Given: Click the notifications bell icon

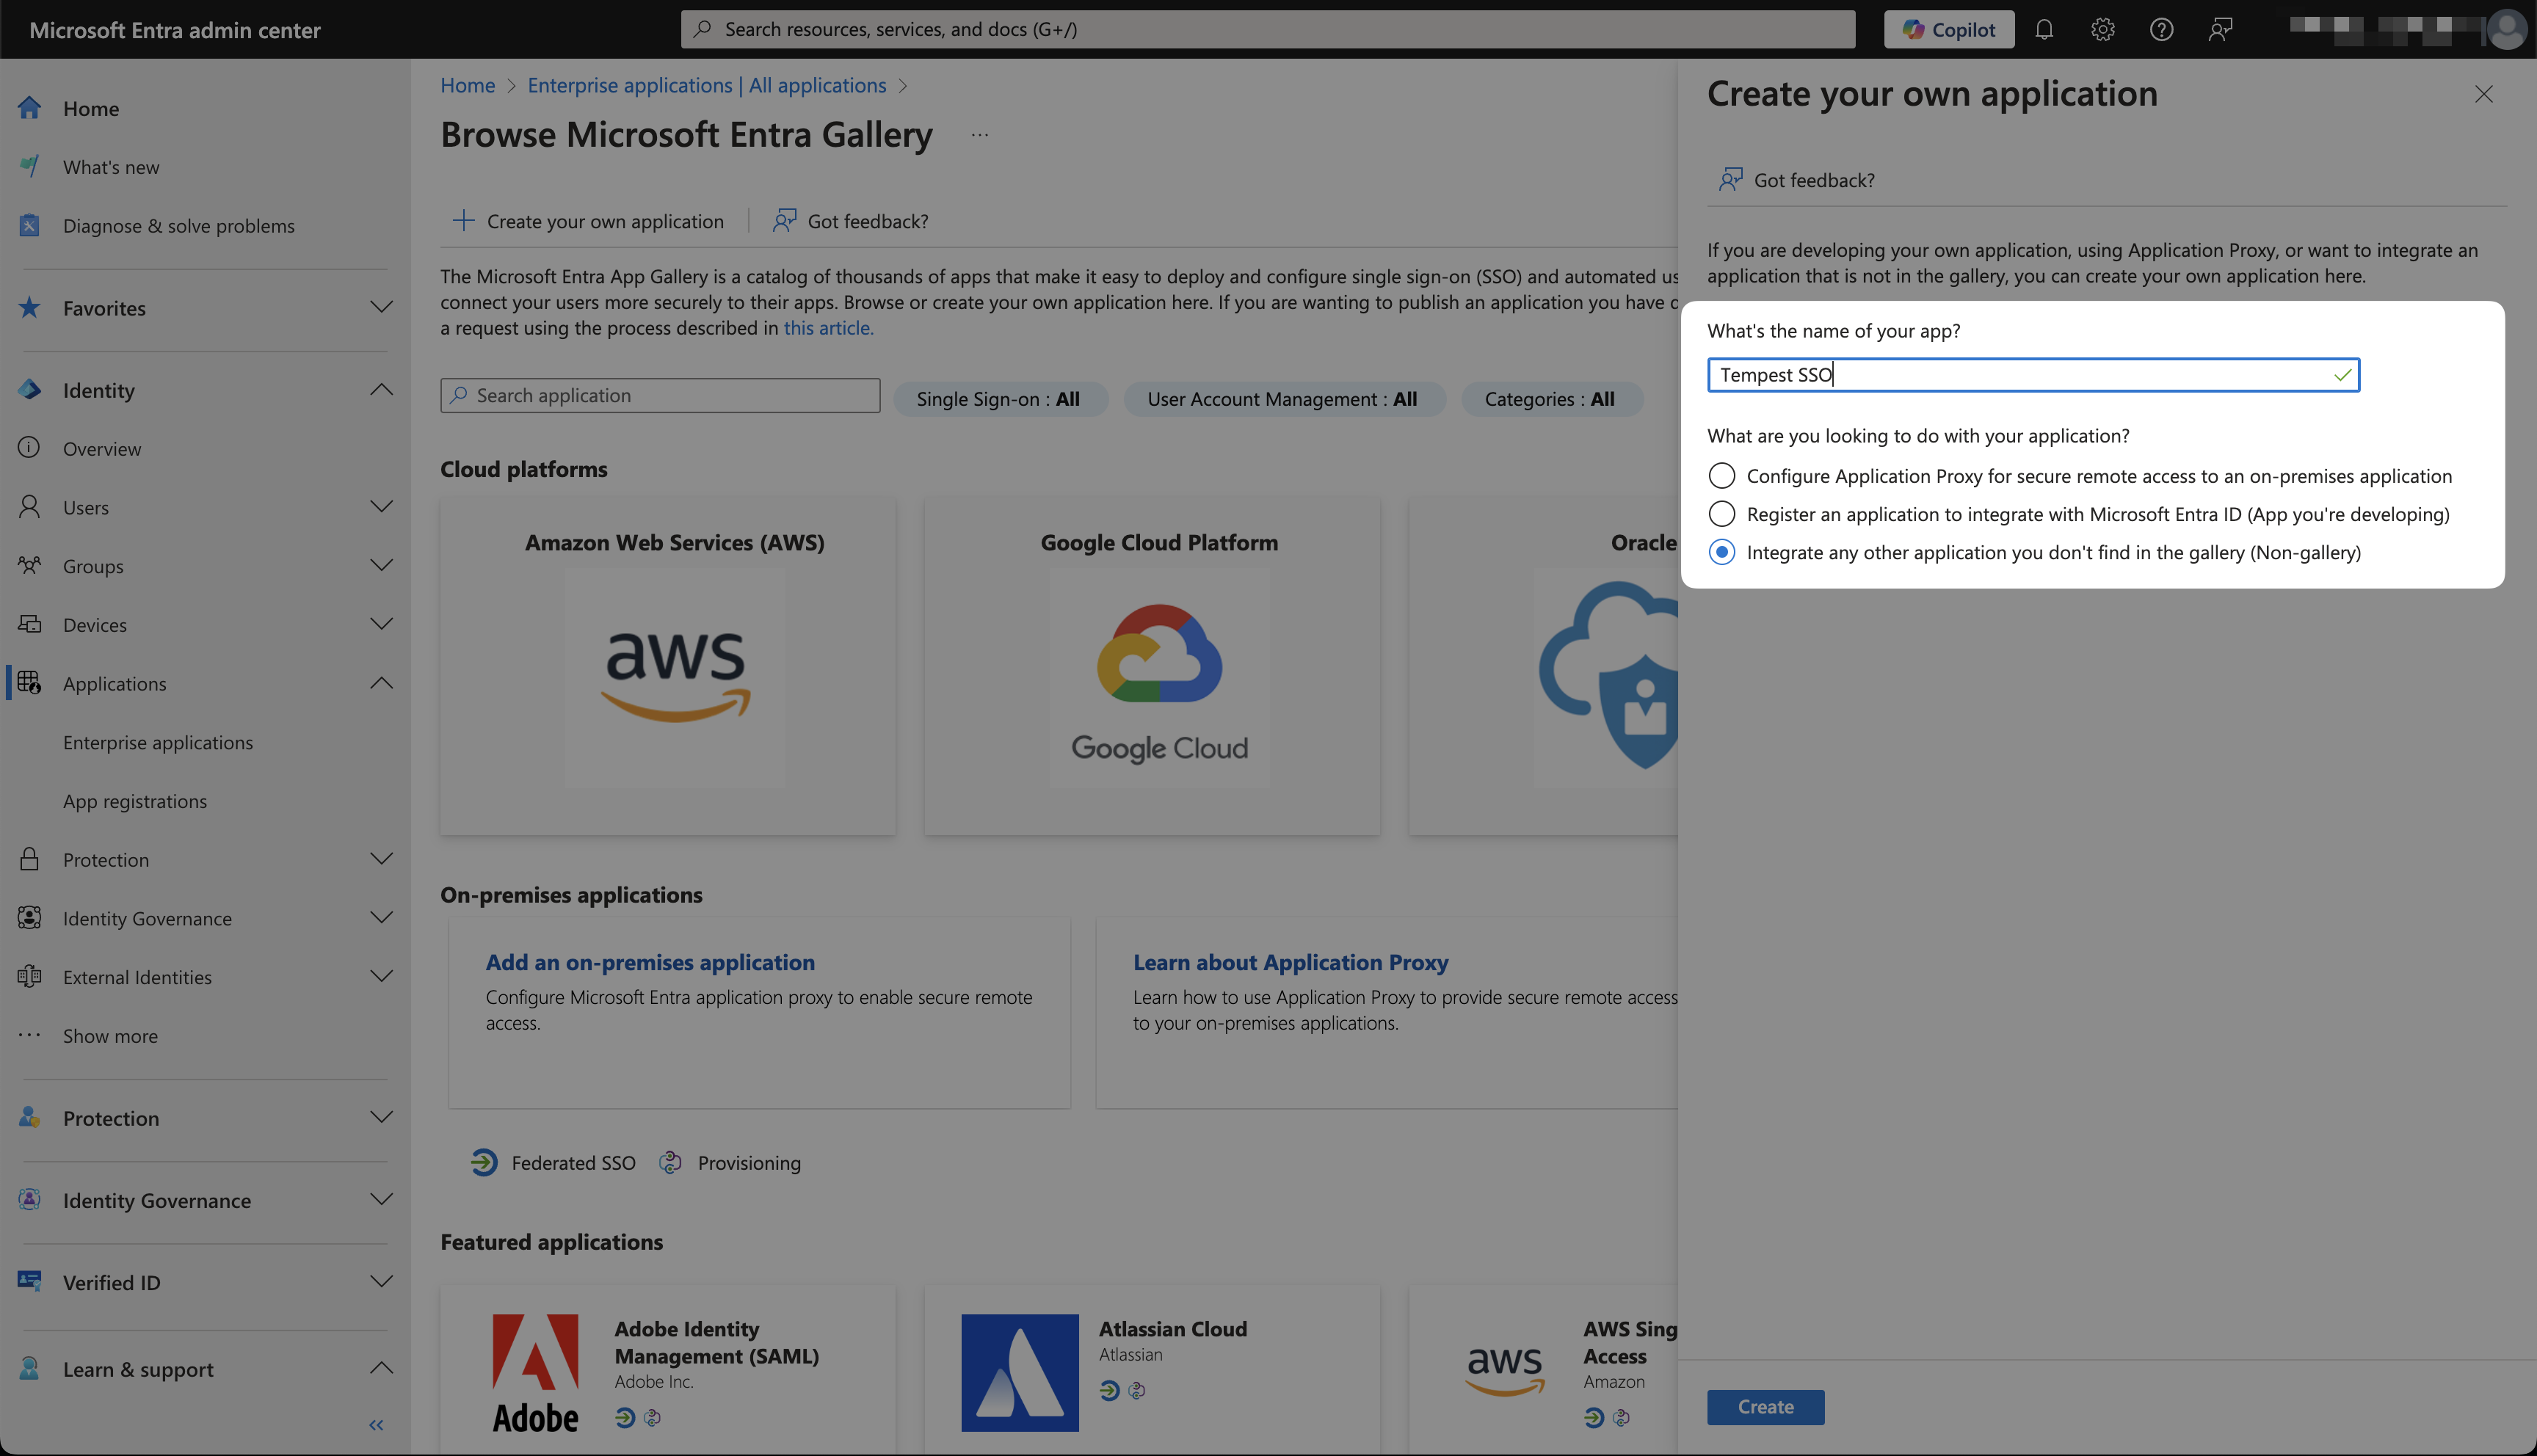Looking at the screenshot, I should [x=2044, y=29].
